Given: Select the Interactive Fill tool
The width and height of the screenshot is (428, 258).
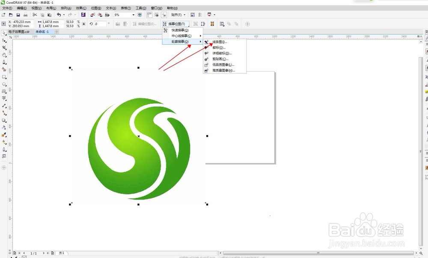Looking at the screenshot, I should coord(4,142).
